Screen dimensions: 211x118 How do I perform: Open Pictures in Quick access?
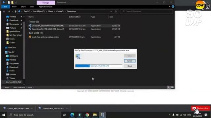[13, 28]
